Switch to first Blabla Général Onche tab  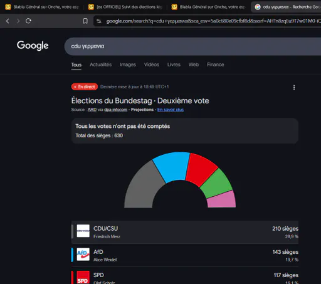point(43,7)
